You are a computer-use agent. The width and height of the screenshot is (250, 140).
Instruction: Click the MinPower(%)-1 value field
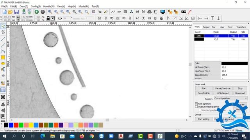(x=234, y=67)
